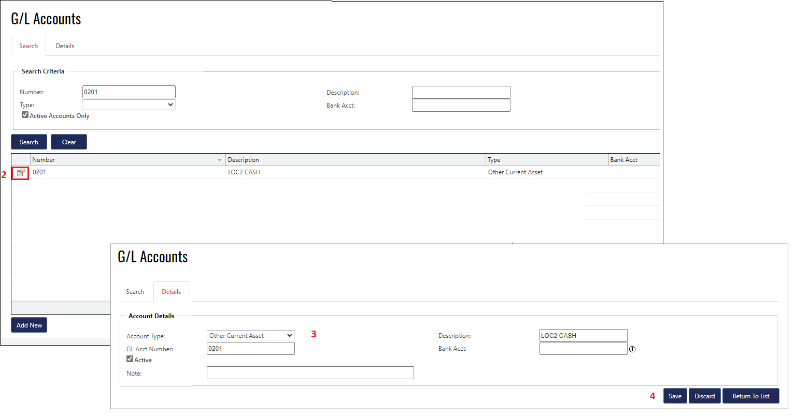Open the Type dropdown in Search Criteria
This screenshot has height=418, width=795.
point(129,104)
